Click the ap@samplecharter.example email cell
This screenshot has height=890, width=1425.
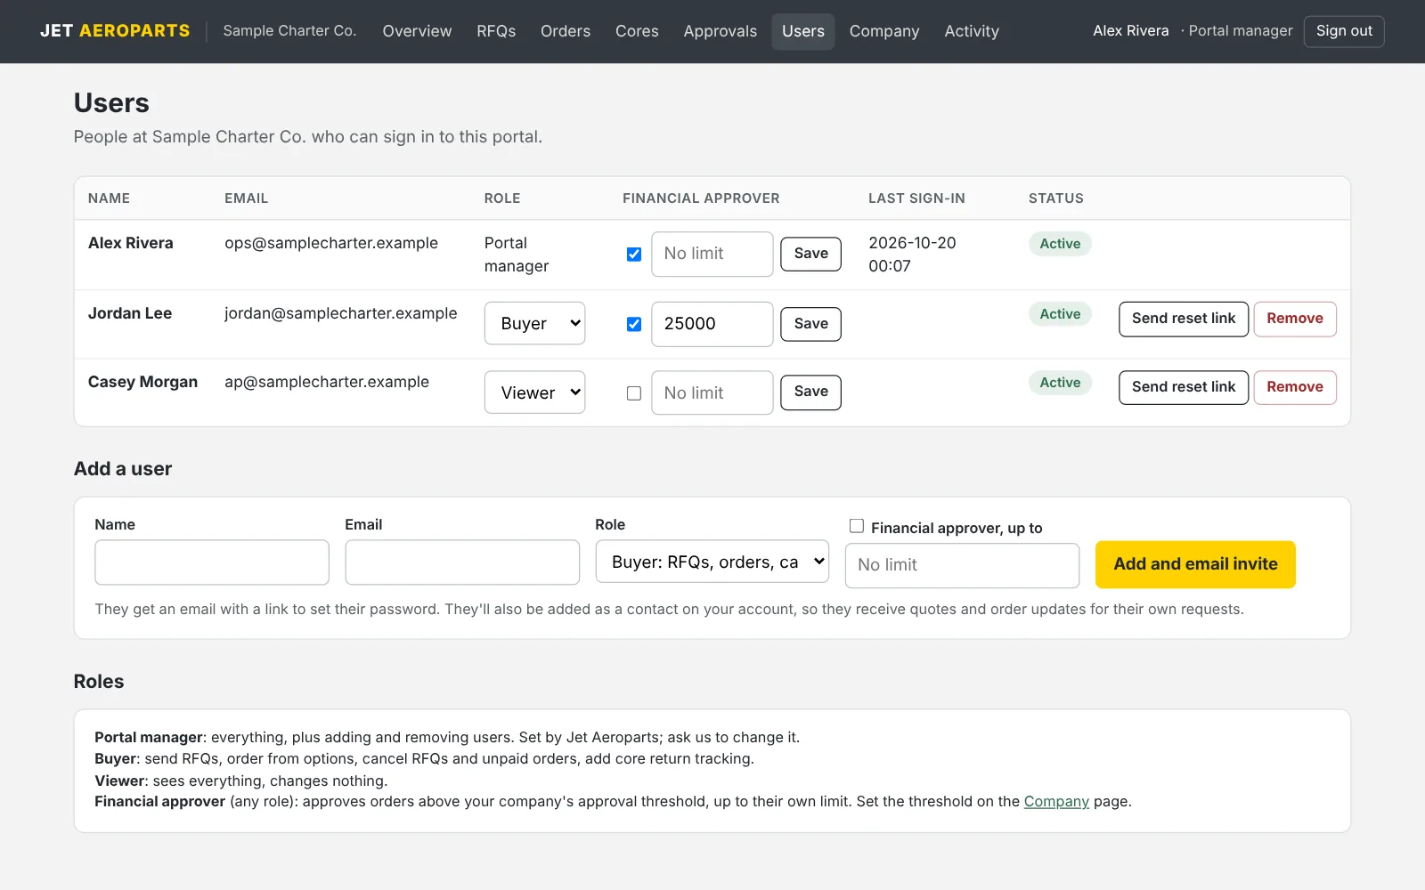tap(327, 382)
